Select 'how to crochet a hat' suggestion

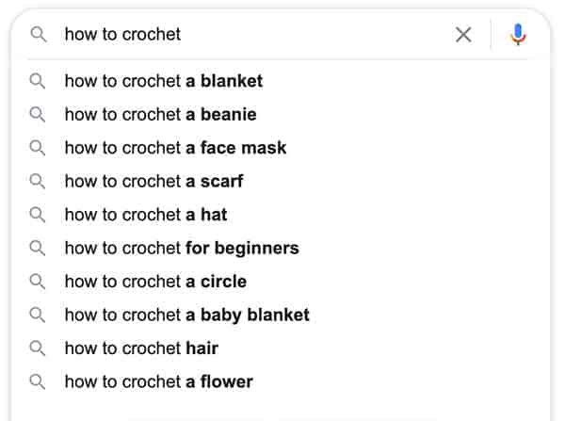coord(146,215)
